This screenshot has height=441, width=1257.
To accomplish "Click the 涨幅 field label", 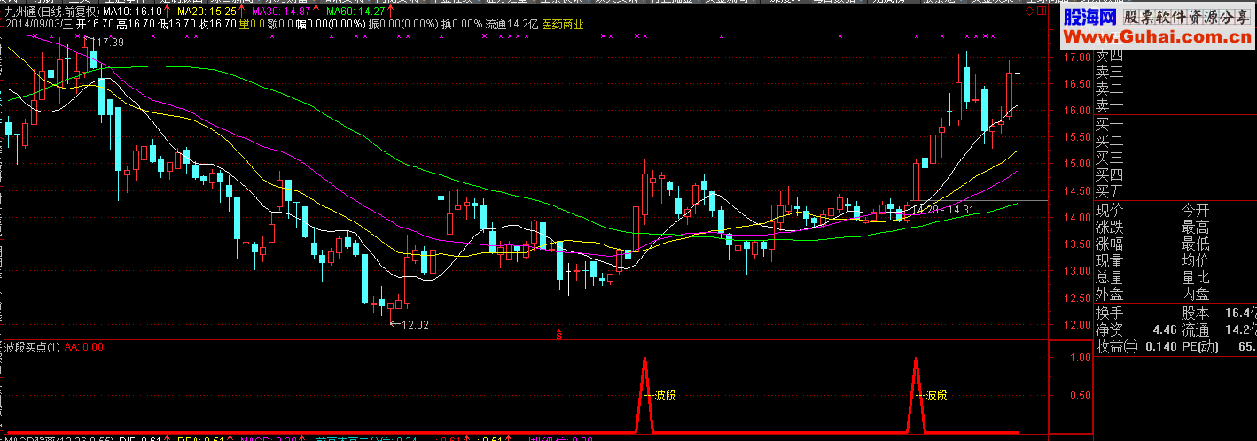I will [x=1109, y=244].
